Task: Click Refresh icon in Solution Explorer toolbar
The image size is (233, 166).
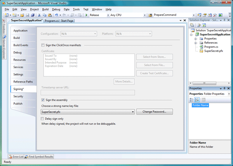Action: tap(204, 25)
